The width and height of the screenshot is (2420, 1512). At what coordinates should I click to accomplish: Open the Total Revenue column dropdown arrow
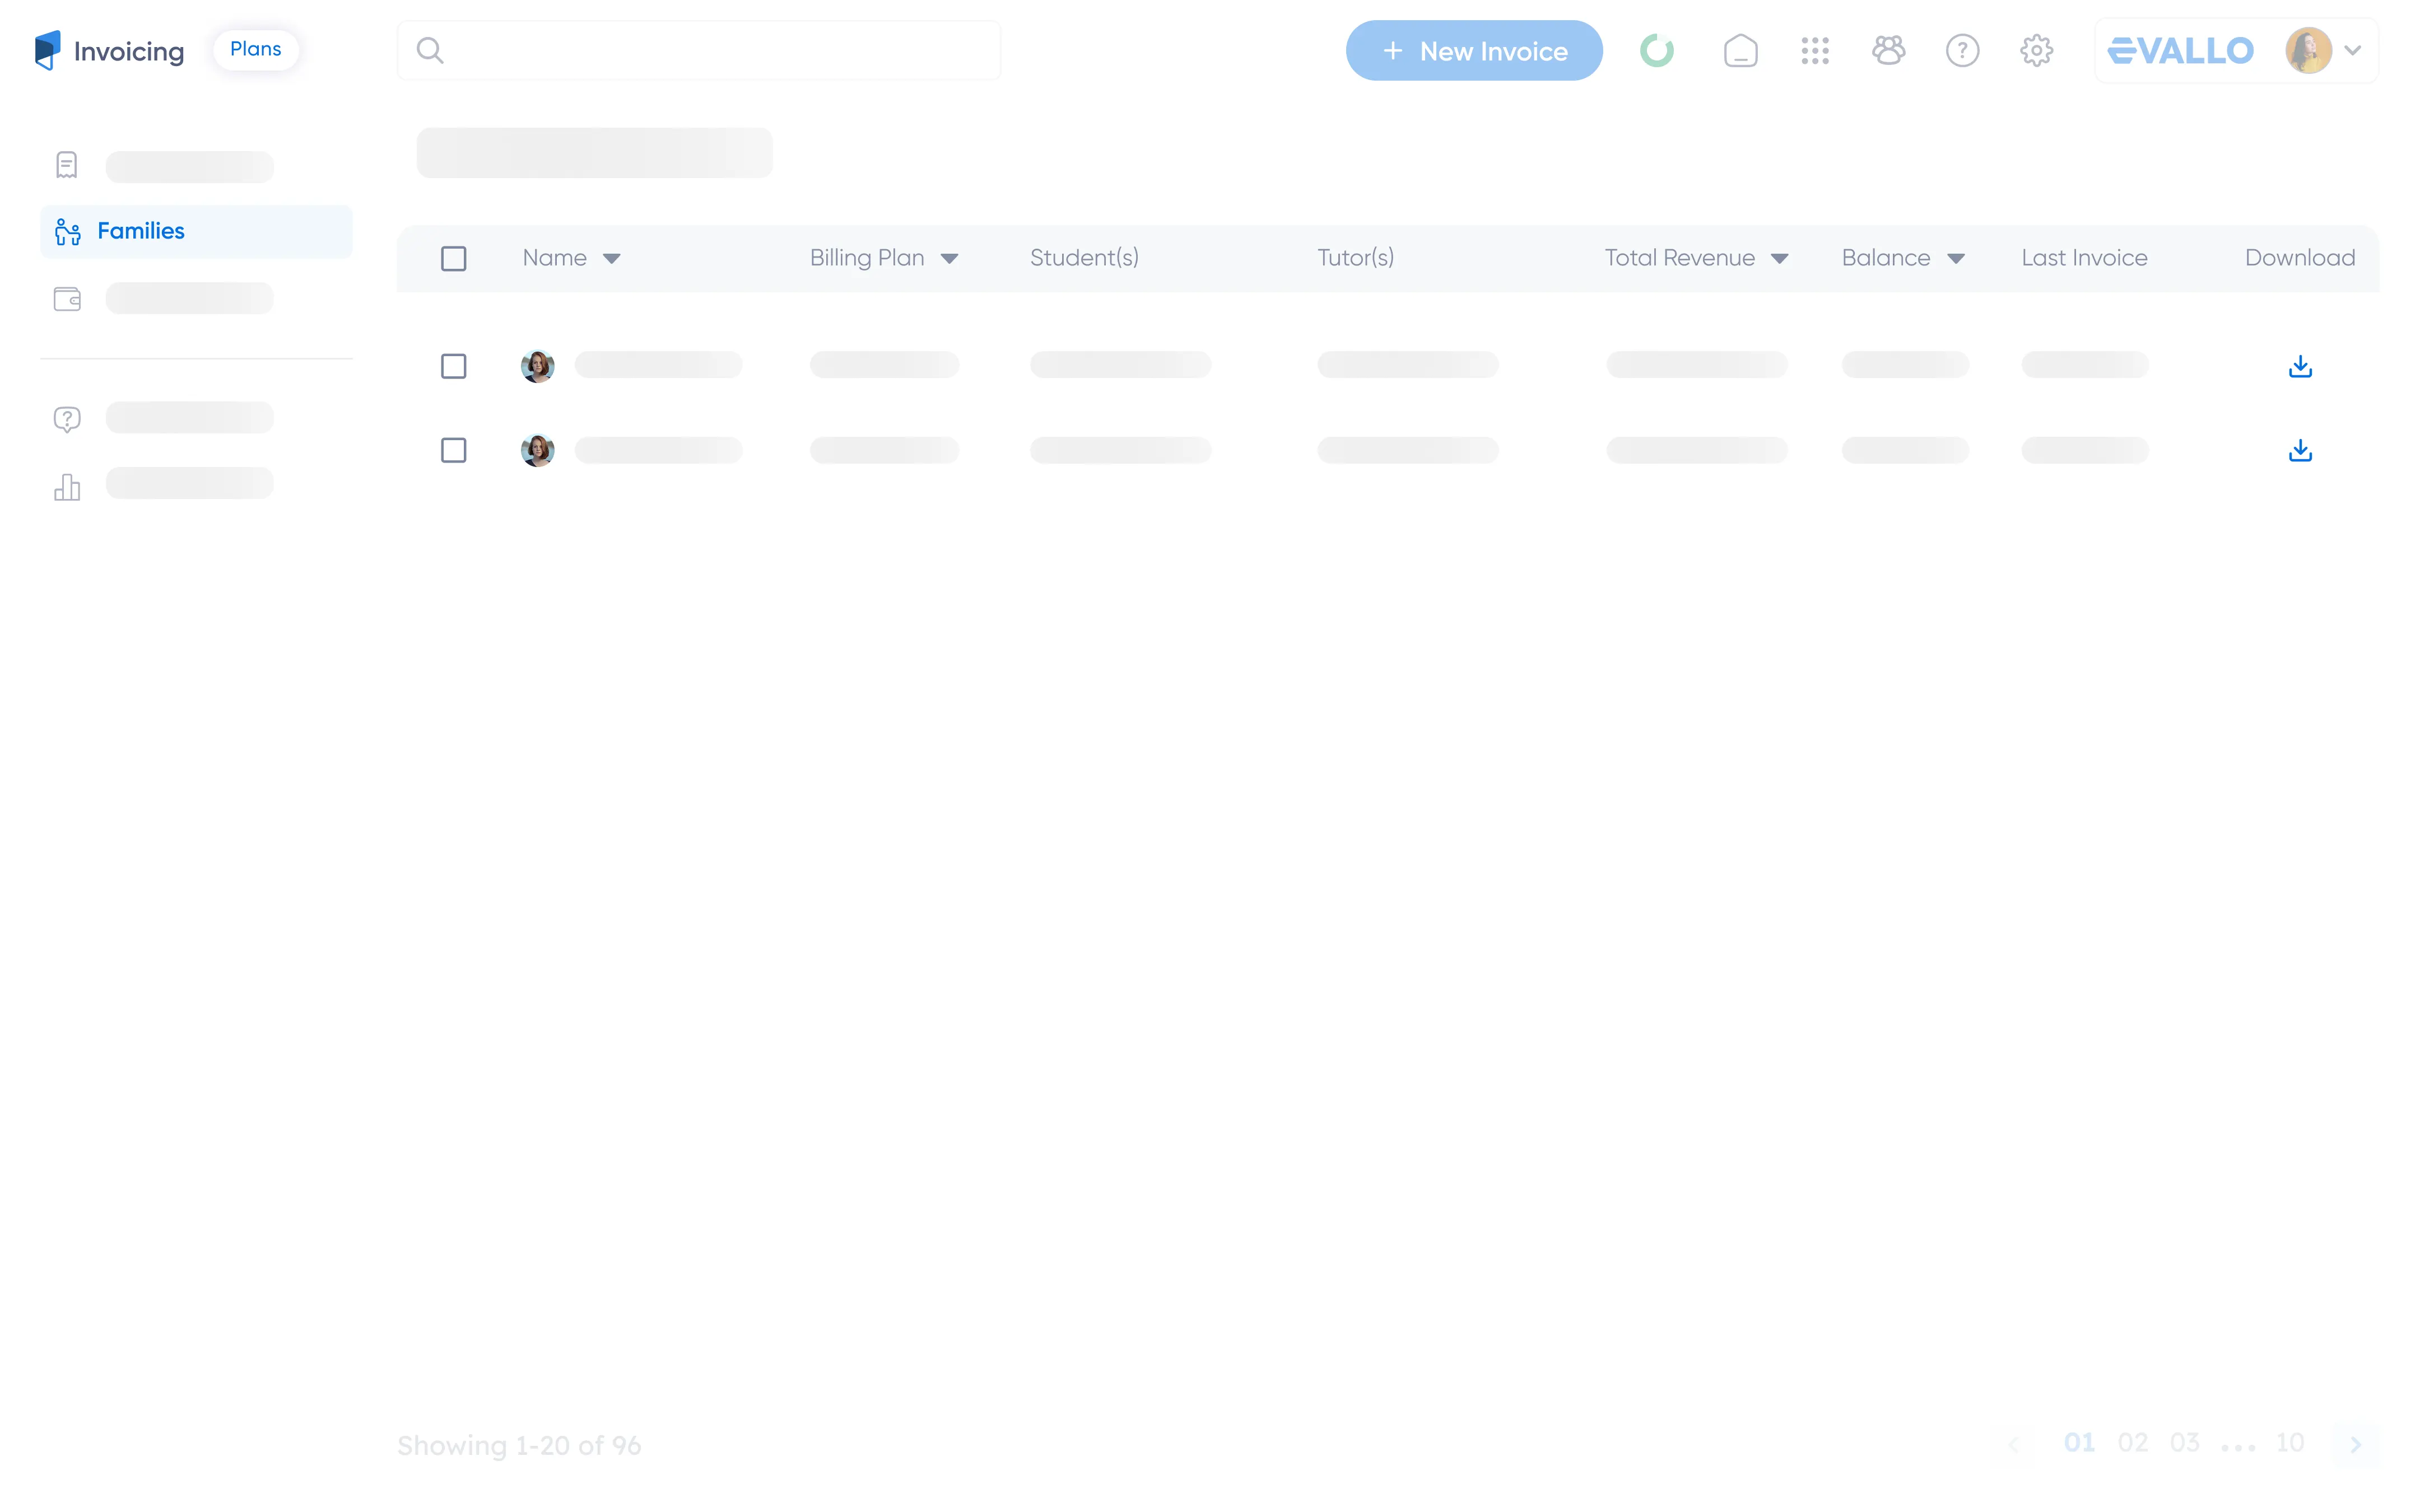[1778, 259]
